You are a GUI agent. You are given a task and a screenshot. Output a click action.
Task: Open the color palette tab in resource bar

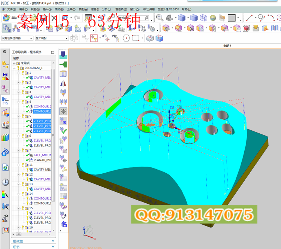[x=5, y=194]
